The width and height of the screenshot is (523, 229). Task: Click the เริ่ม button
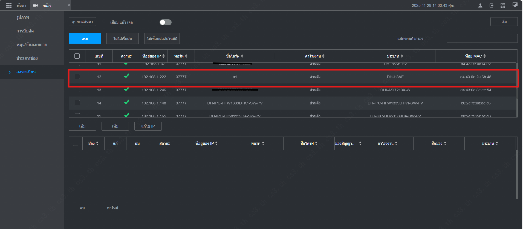tap(504, 22)
